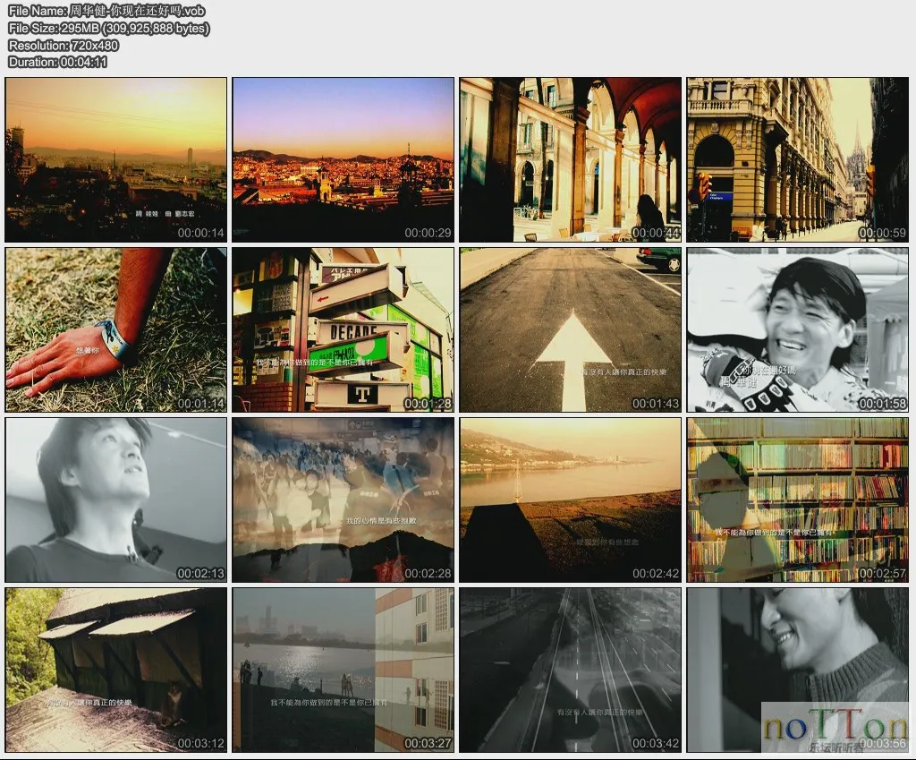This screenshot has width=916, height=760.
Task: Click the sunset skyline thumbnail at 00:00:14
Action: click(116, 159)
